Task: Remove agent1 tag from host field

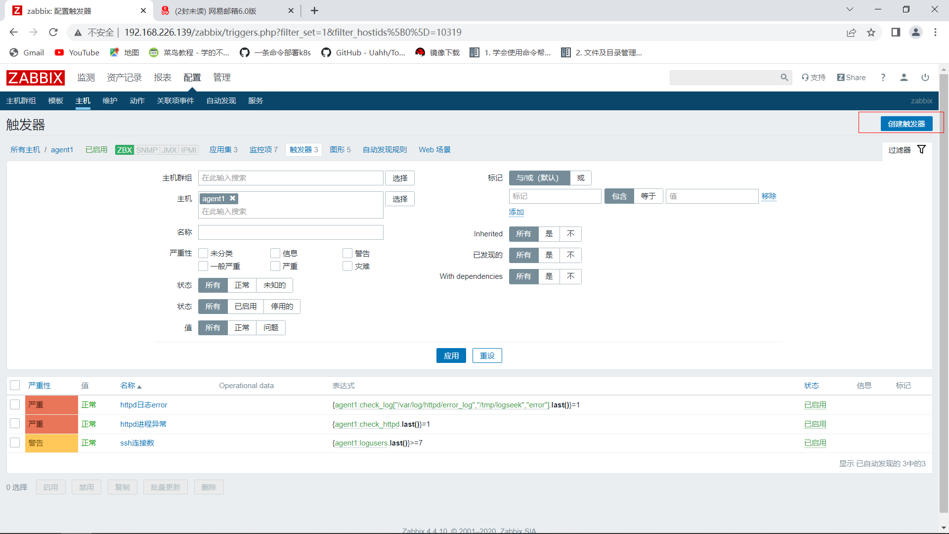Action: [232, 198]
